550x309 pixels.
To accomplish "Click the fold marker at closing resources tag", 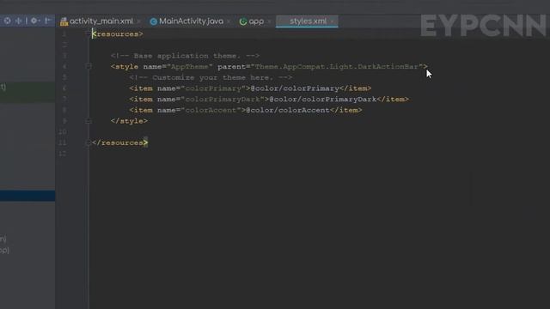I will (x=88, y=142).
